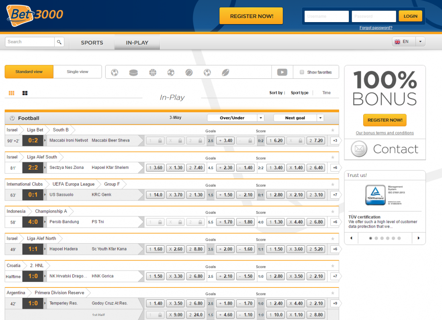This screenshot has width=442, height=320.
Task: Open +9 more bets for Temperley Res.
Action: tap(335, 304)
